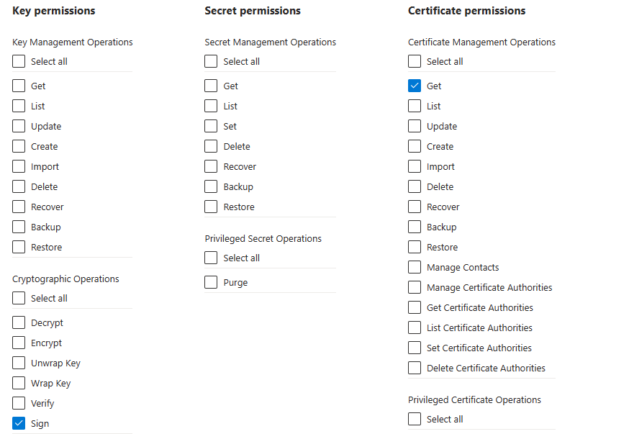Image resolution: width=629 pixels, height=434 pixels.
Task: Enable Manage Certificate Authorities permission
Action: (x=415, y=287)
